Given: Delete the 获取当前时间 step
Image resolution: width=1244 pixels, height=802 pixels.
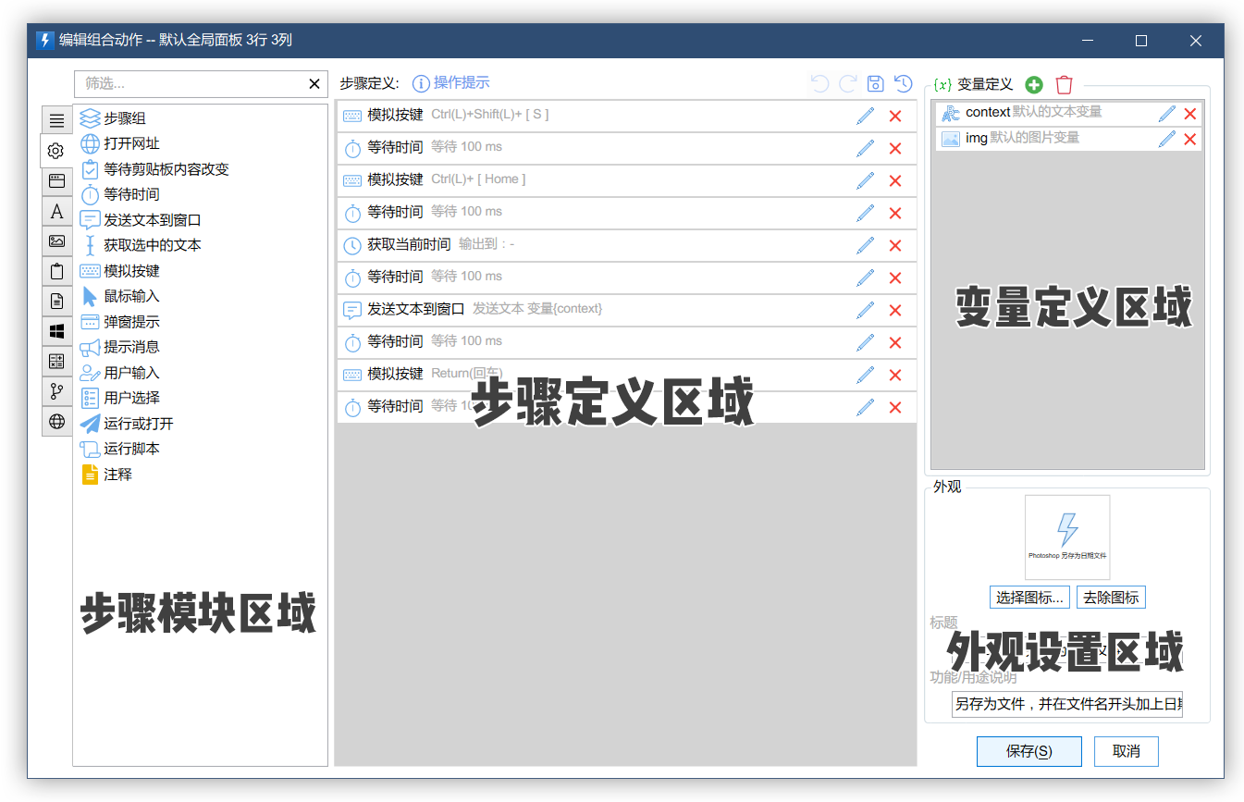Looking at the screenshot, I should [x=895, y=245].
